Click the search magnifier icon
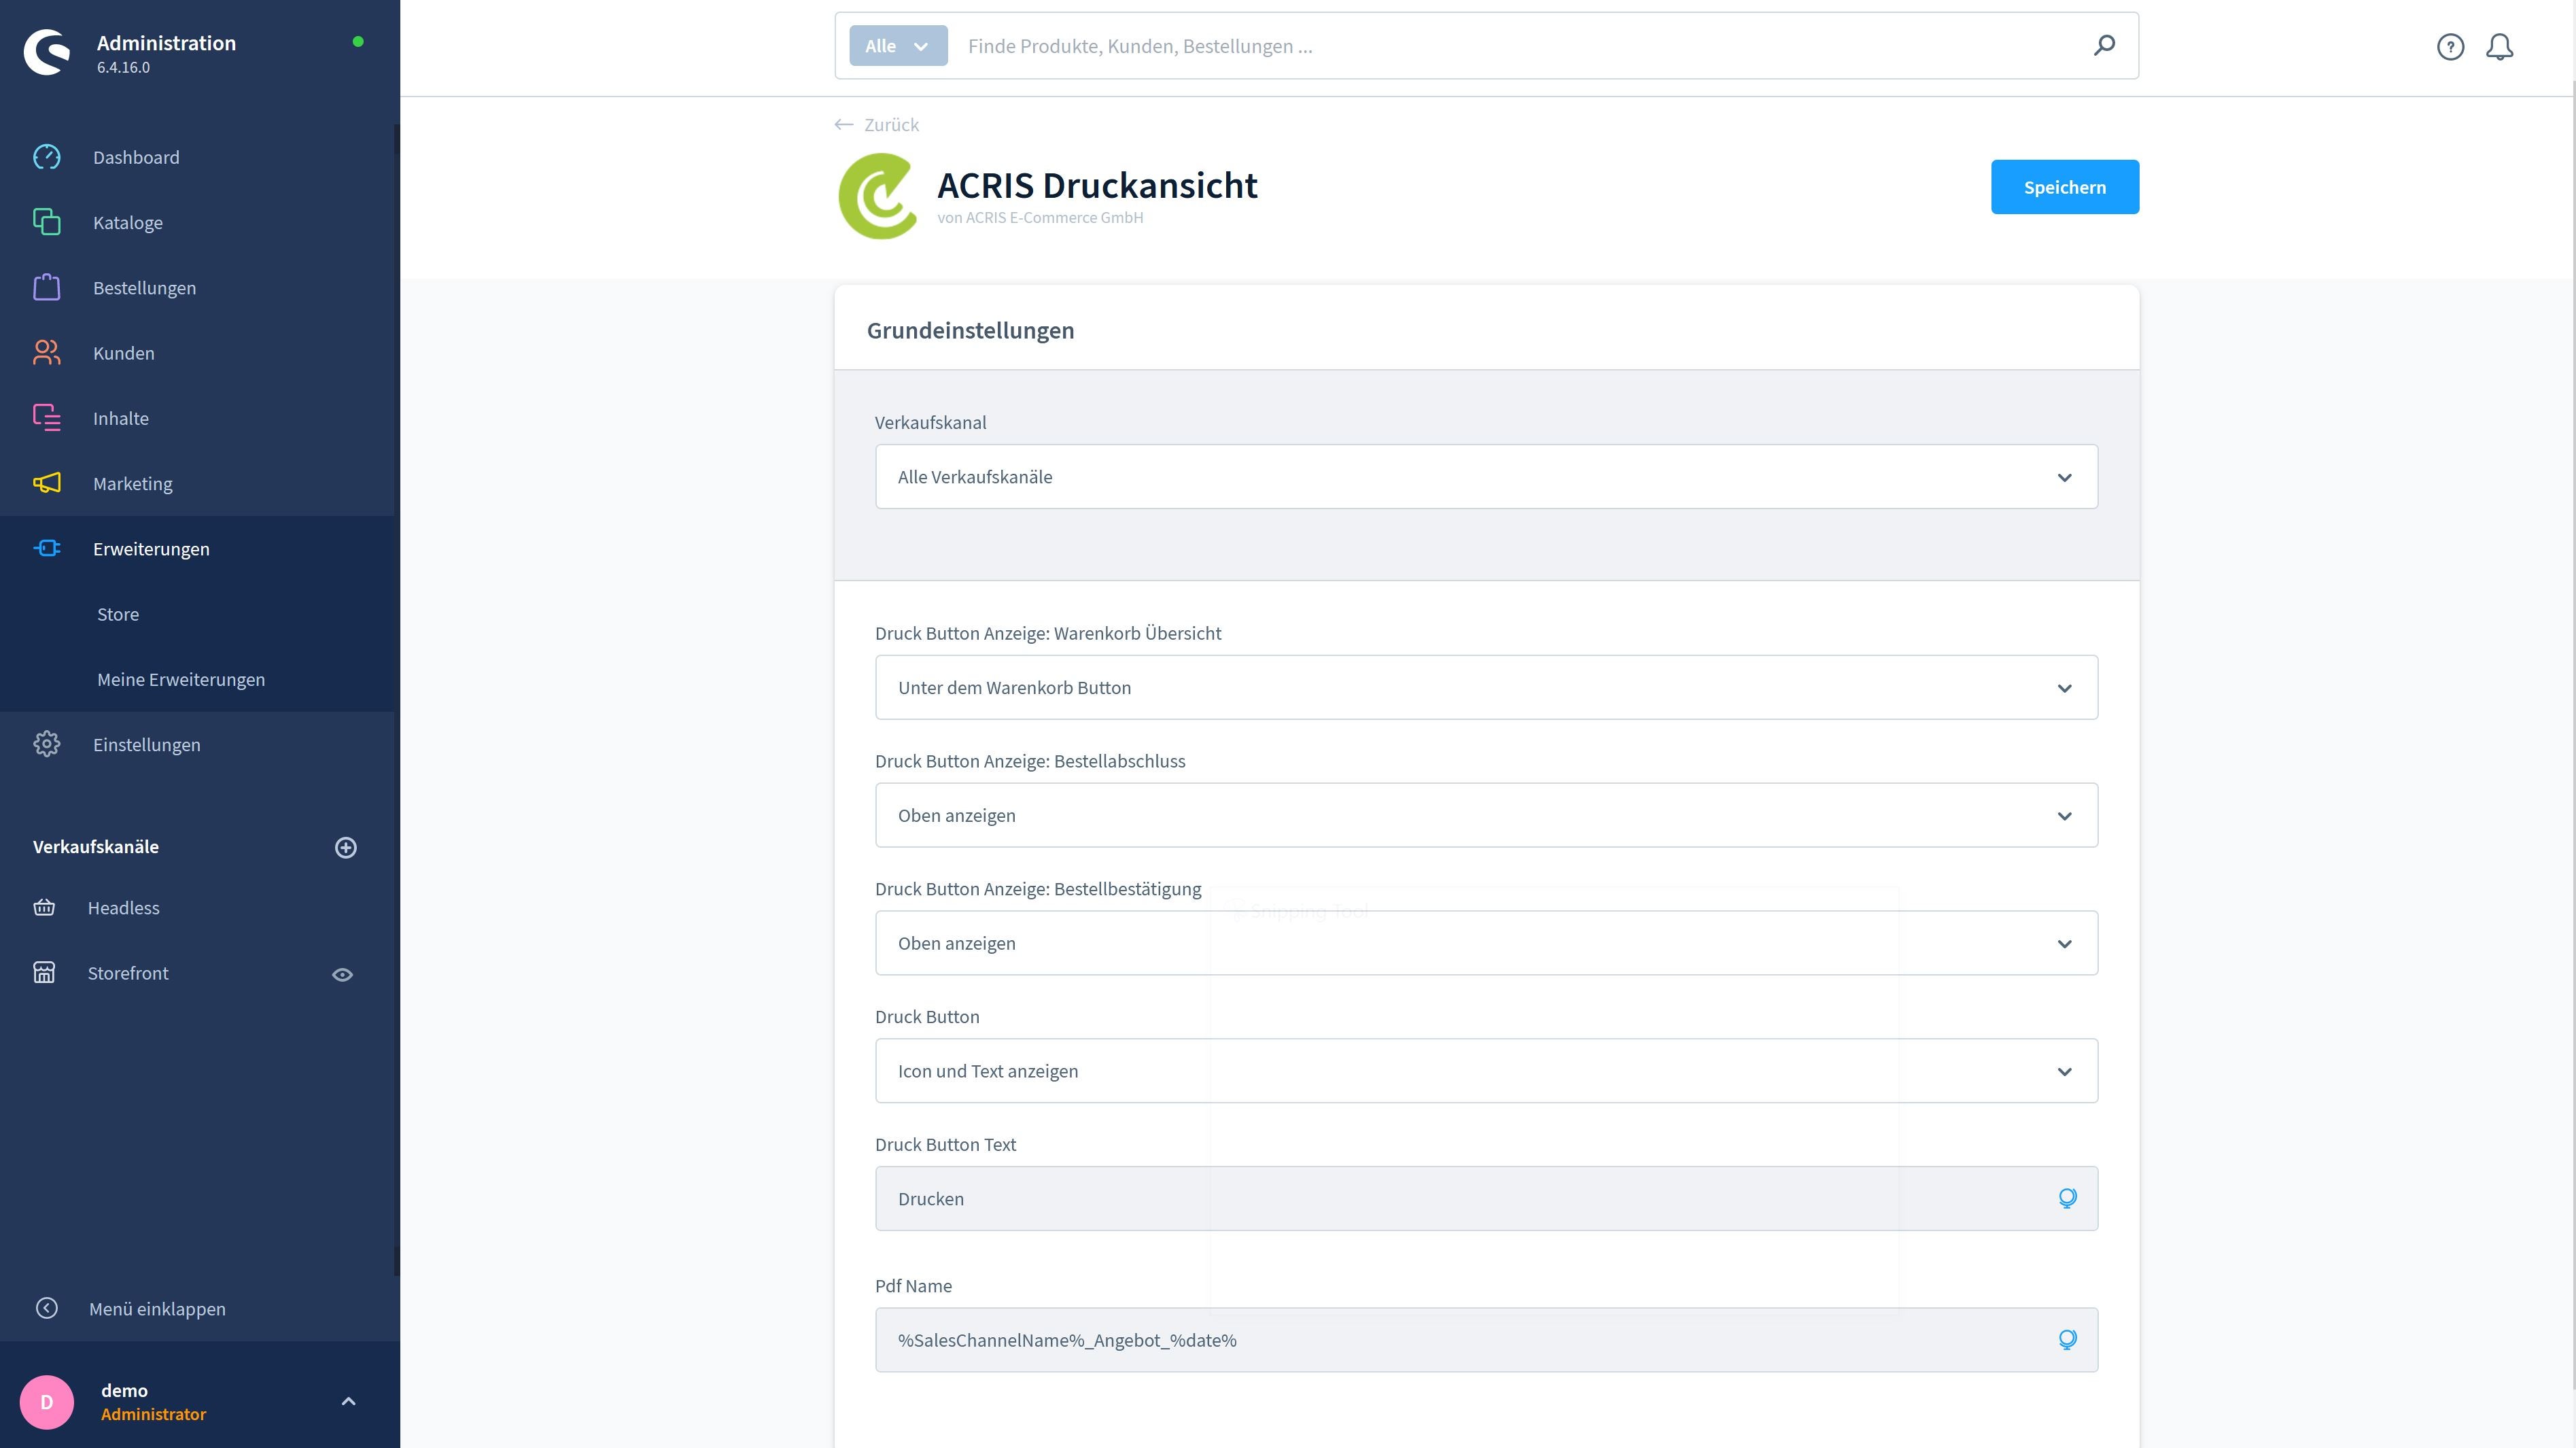The image size is (2576, 1448). pos(2104,46)
